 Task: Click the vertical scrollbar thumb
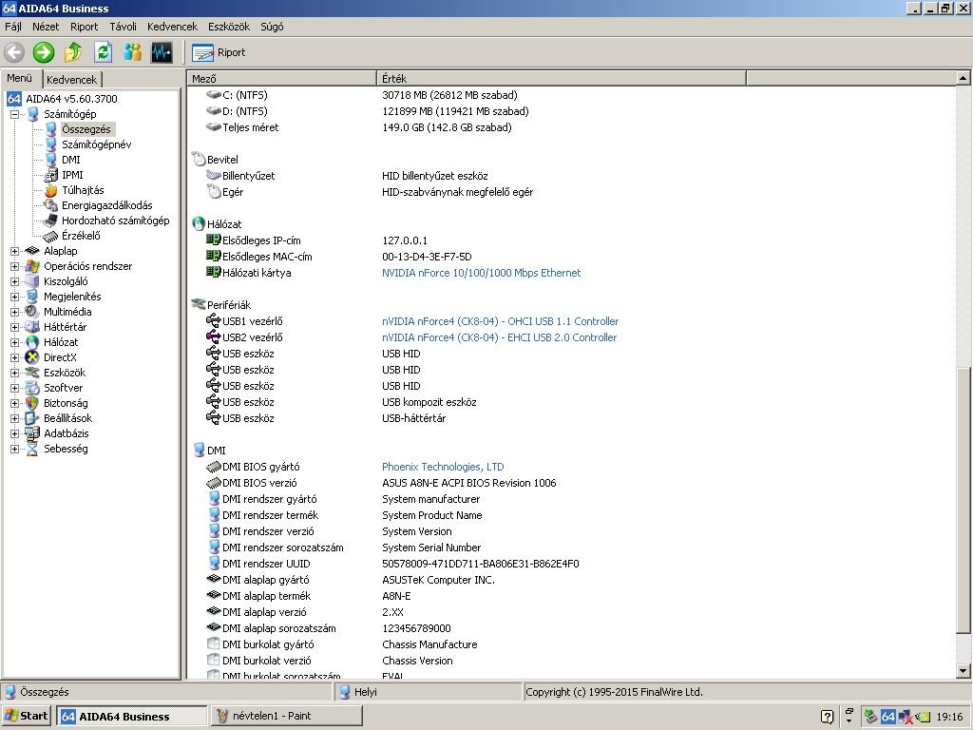pyautogui.click(x=963, y=500)
